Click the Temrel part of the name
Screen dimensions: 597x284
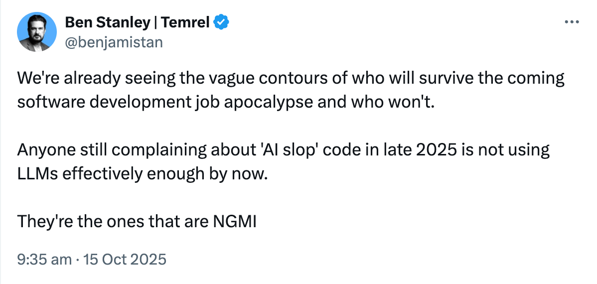coord(185,23)
